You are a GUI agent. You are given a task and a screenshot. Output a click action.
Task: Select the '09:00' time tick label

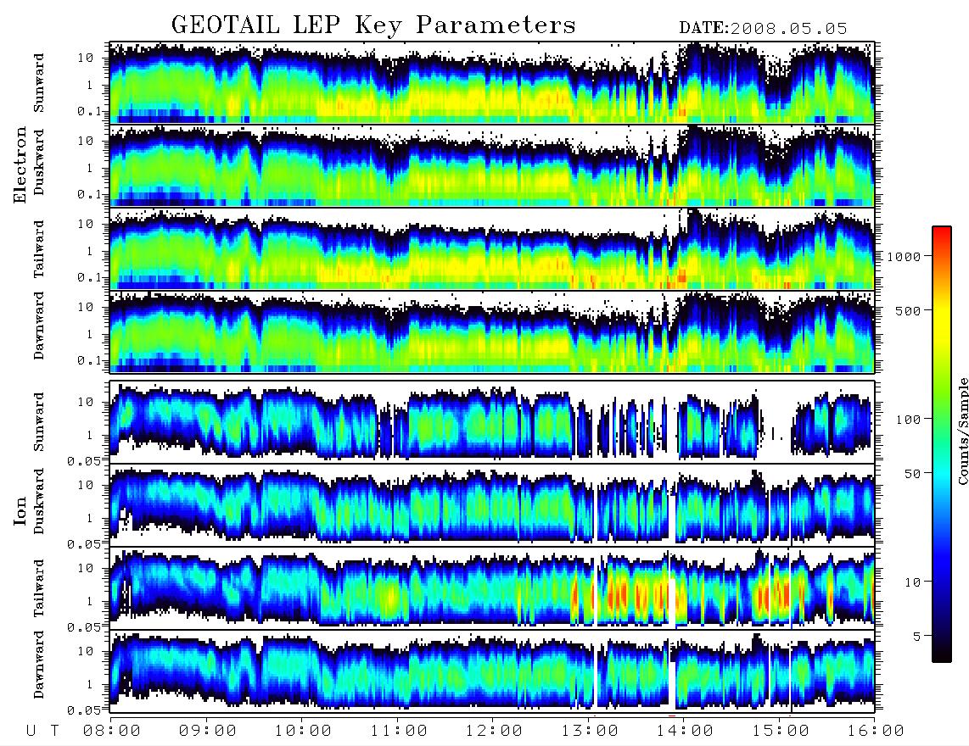(208, 731)
